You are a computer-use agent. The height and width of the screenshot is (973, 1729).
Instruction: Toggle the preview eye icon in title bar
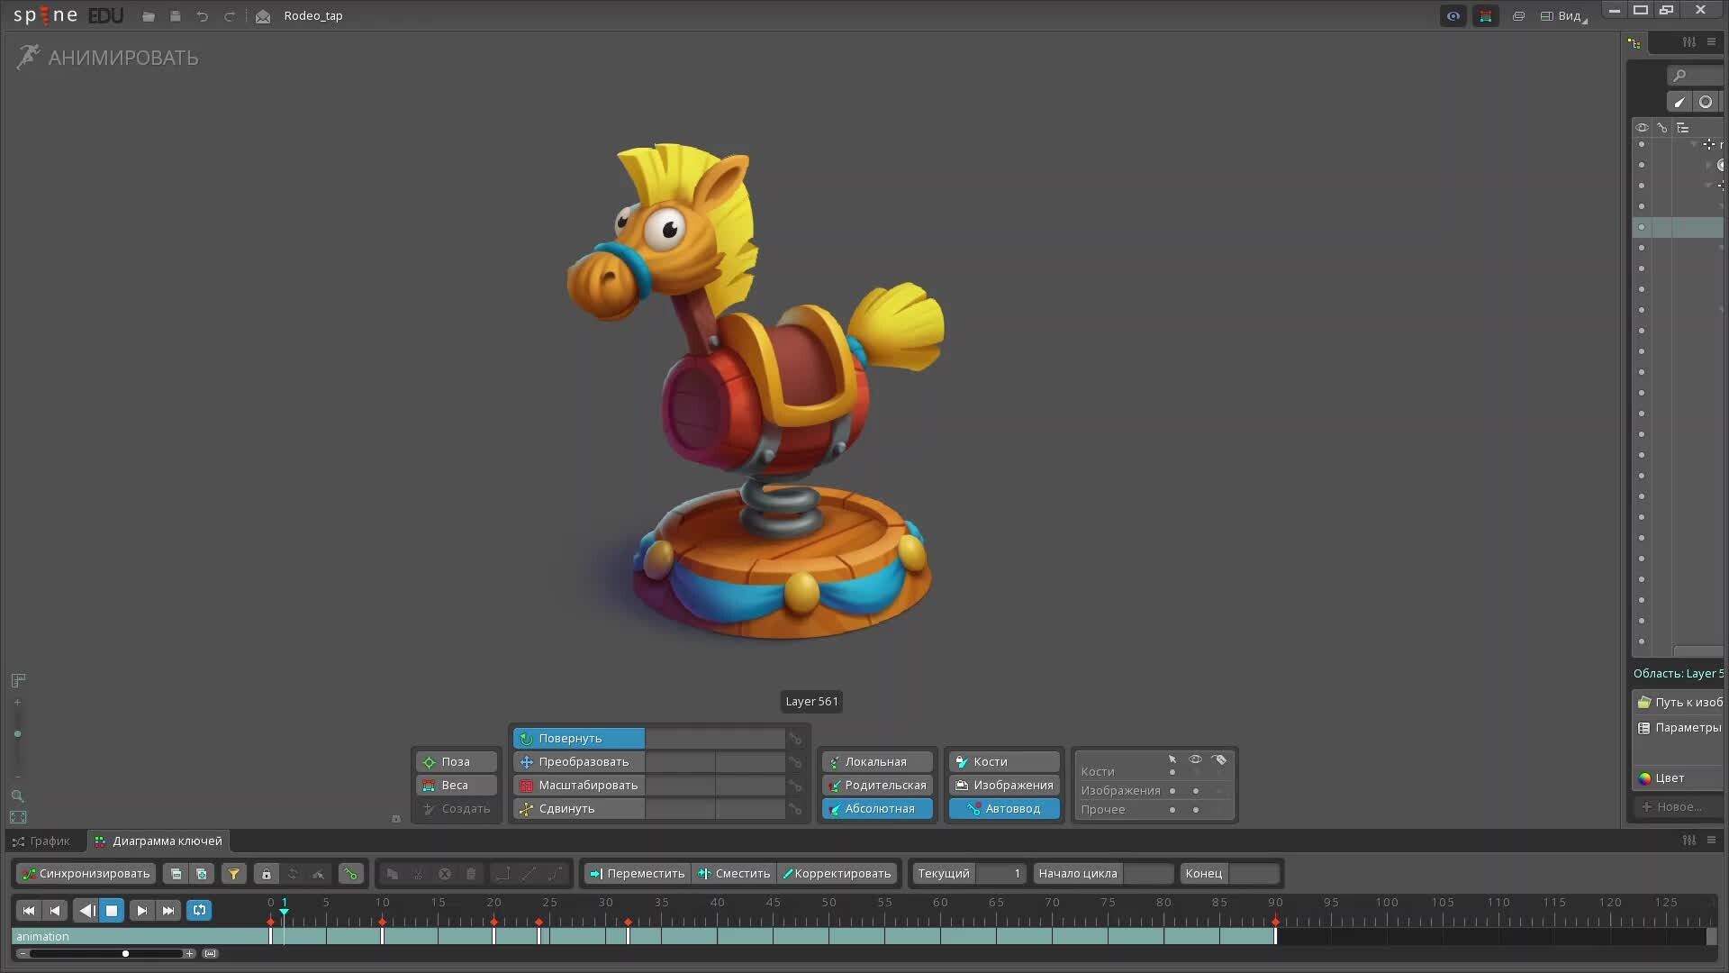tap(1453, 16)
